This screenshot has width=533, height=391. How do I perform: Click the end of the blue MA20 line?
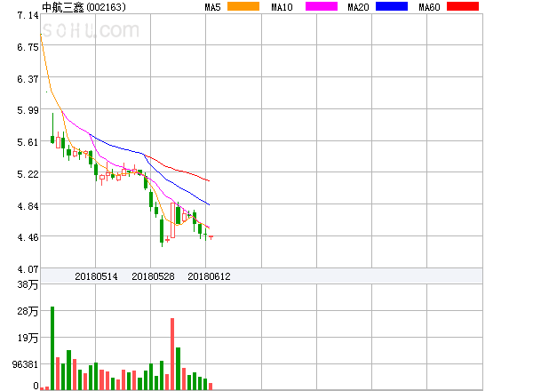coord(209,204)
